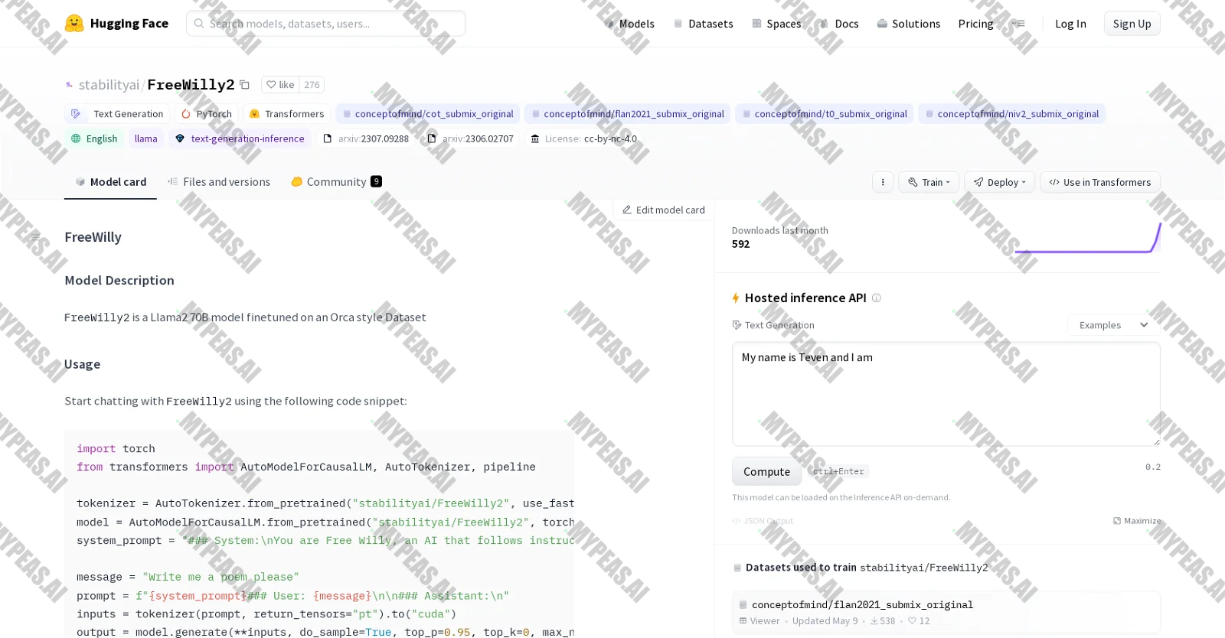Click the search models input field
The width and height of the screenshot is (1225, 638).
point(326,24)
